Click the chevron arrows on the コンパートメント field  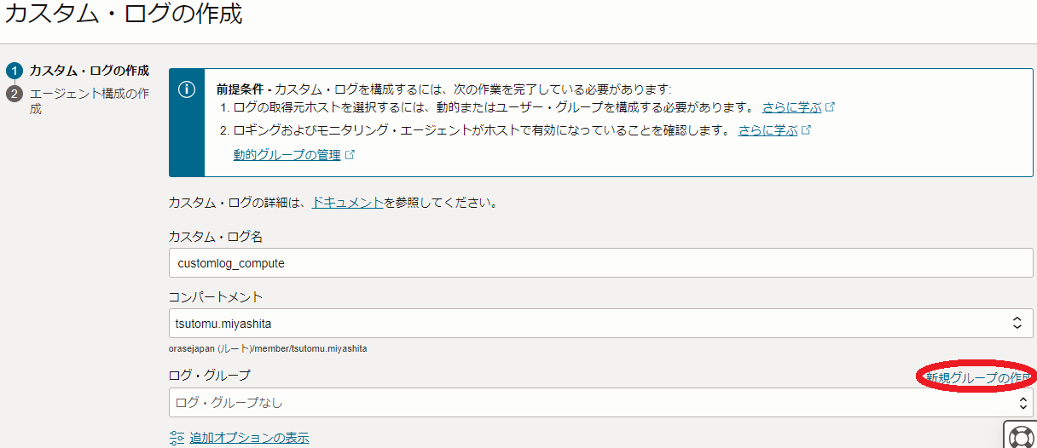click(x=1017, y=323)
